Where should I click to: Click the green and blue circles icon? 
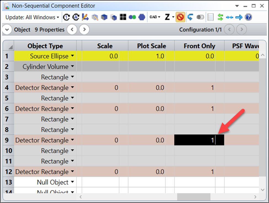pos(132,17)
